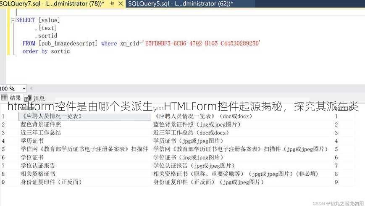Click text cell 学位认证报告（jpg或jpeg图片）
This screenshot has width=365, height=206.
pyautogui.click(x=242, y=166)
